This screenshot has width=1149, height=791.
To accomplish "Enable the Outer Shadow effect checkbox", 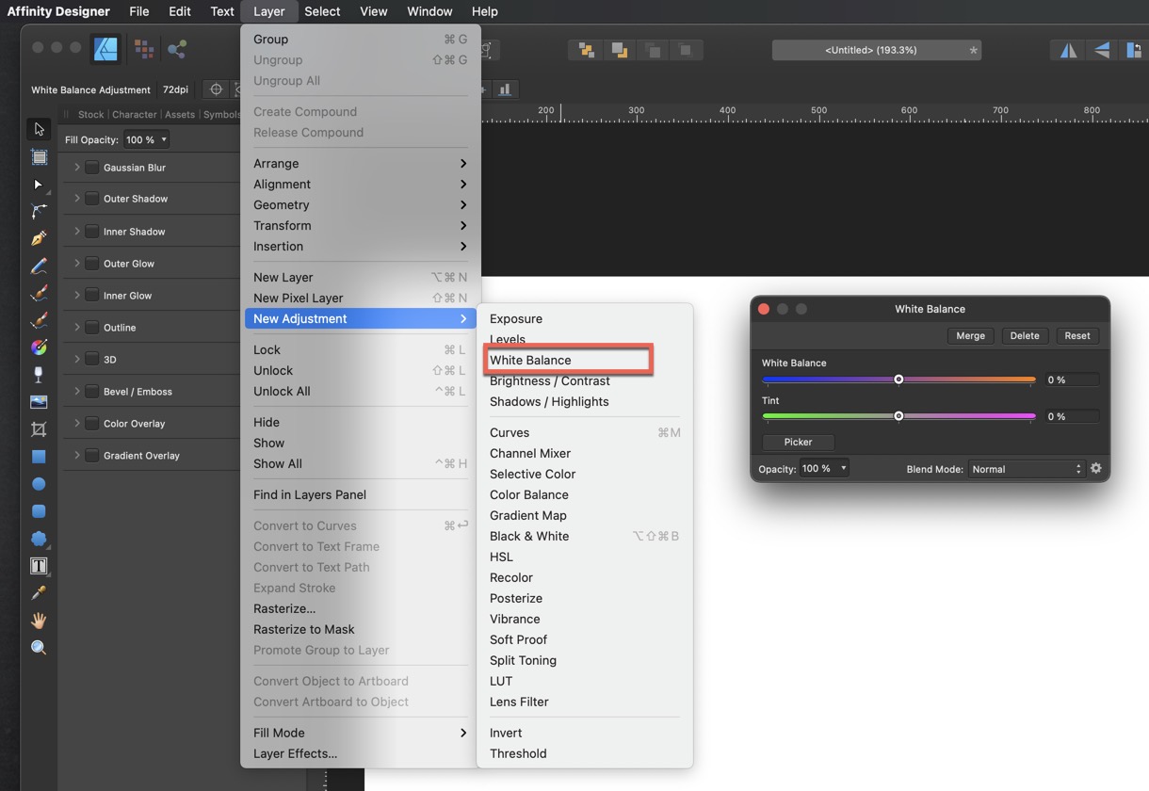I will pyautogui.click(x=91, y=199).
